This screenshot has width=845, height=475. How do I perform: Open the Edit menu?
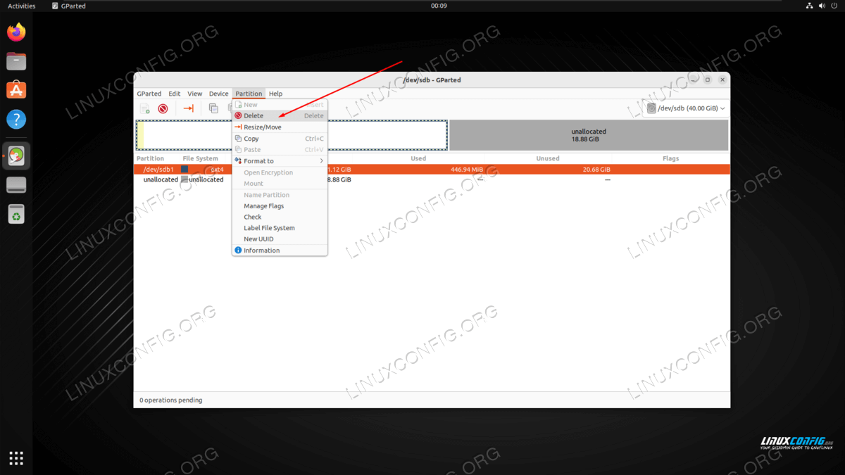[x=175, y=94]
